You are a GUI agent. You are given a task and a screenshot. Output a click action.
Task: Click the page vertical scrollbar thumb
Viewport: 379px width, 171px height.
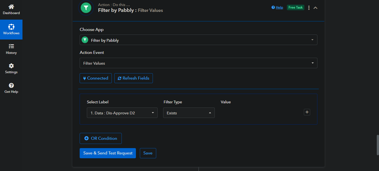(x=377, y=145)
